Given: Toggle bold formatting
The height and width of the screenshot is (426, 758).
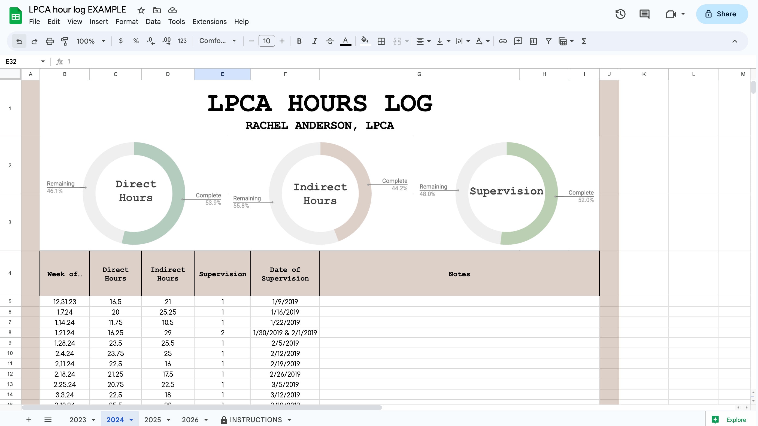Looking at the screenshot, I should pyautogui.click(x=299, y=41).
